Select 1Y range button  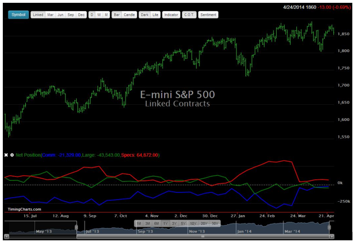click(x=165, y=224)
